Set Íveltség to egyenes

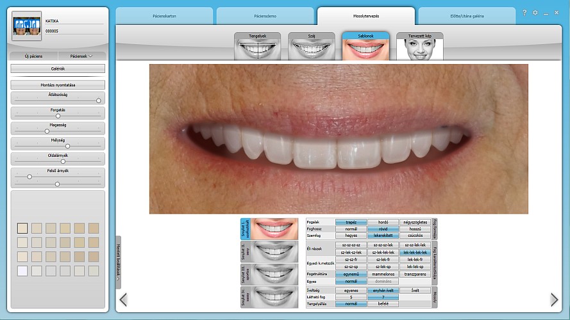pos(351,291)
